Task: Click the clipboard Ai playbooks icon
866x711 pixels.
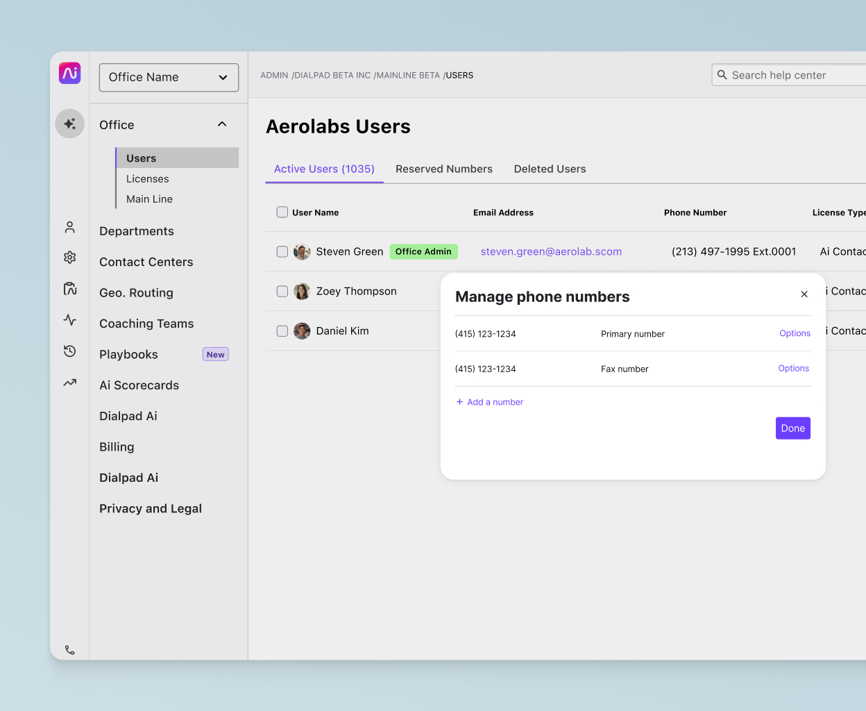Action: click(69, 289)
